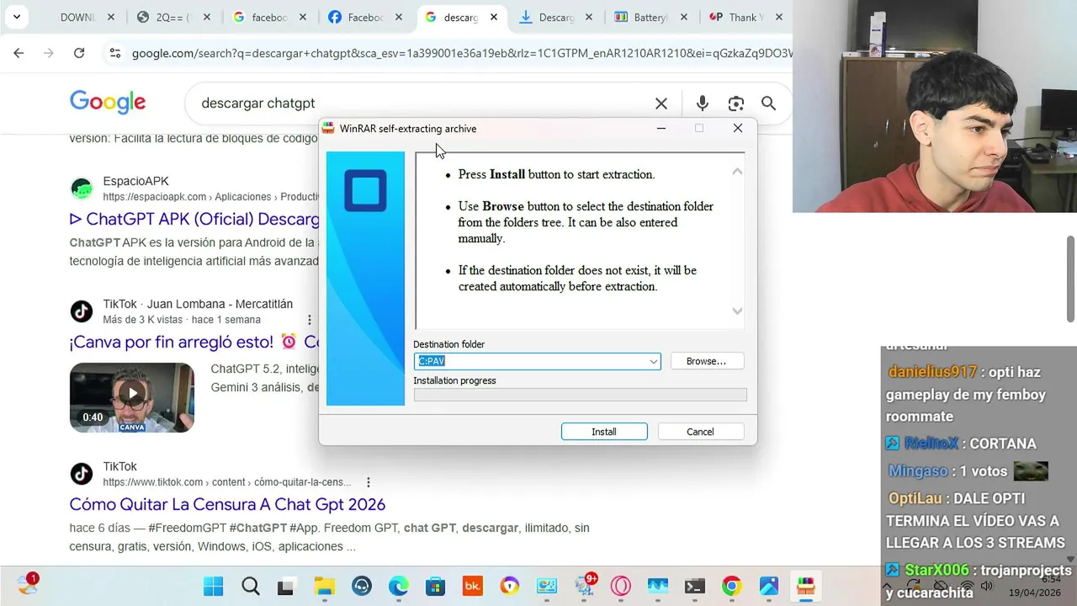The image size is (1077, 606).
Task: Go back in Chrome
Action: (x=19, y=53)
